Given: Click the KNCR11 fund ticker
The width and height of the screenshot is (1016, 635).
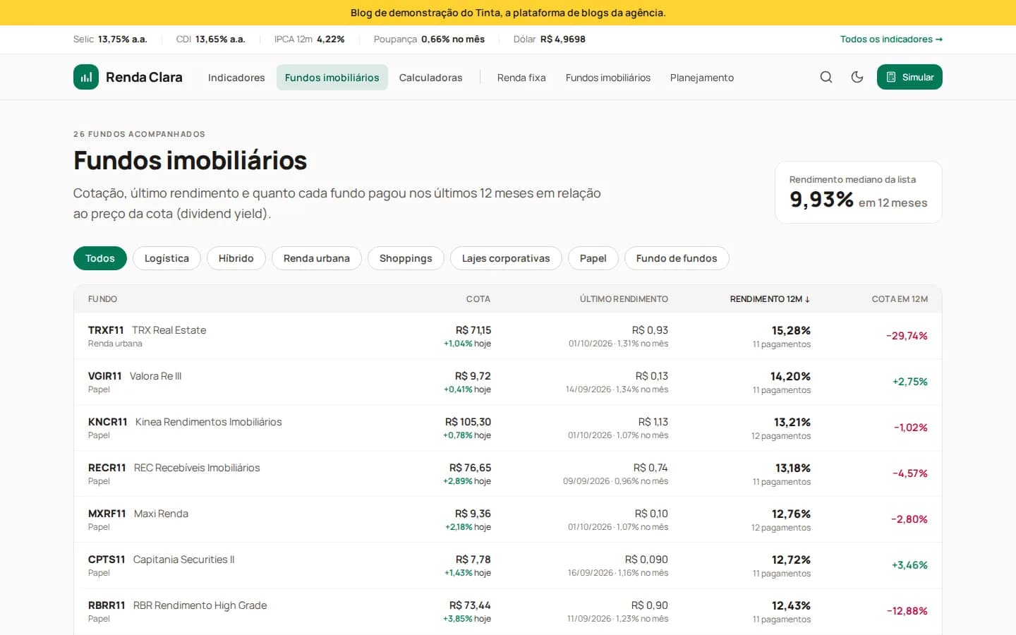Looking at the screenshot, I should (x=108, y=422).
